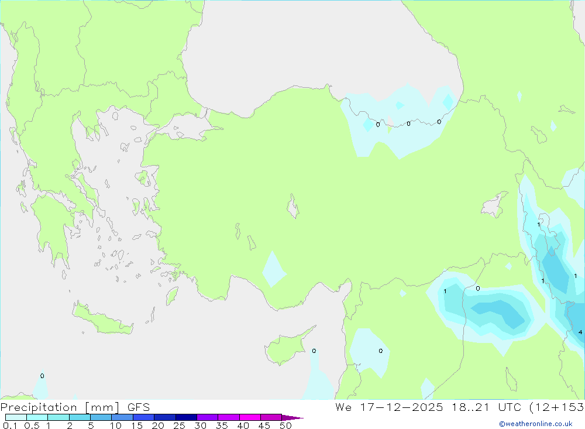
Task: Click the '0.5' legend scale label
Action: [32, 425]
